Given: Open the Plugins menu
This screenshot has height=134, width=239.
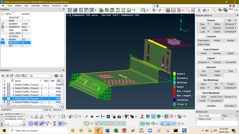Looking at the screenshot, I should tap(46, 6).
